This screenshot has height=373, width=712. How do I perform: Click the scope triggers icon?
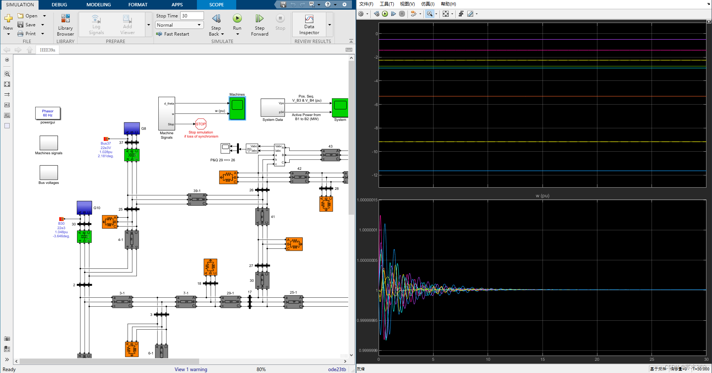pyautogui.click(x=461, y=14)
